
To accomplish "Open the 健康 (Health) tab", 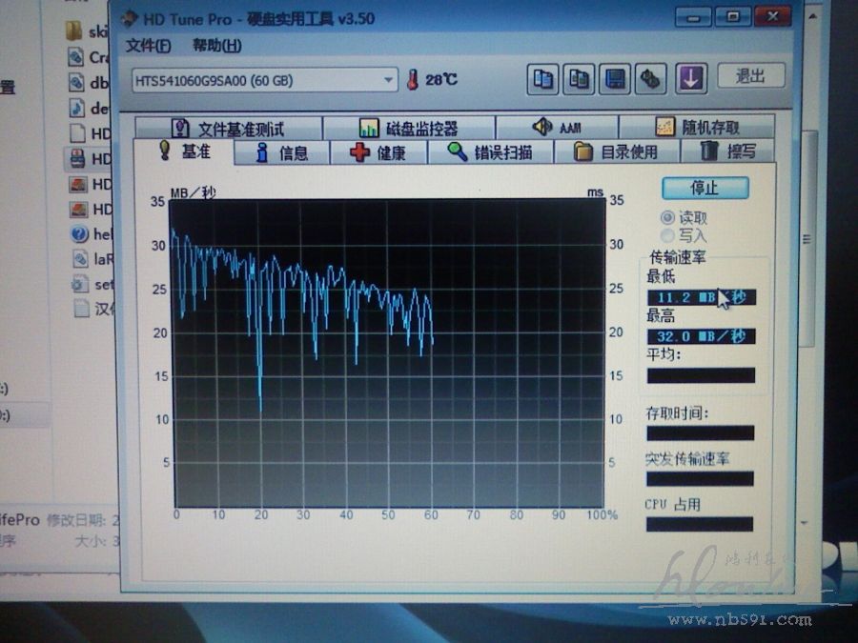I will click(378, 152).
